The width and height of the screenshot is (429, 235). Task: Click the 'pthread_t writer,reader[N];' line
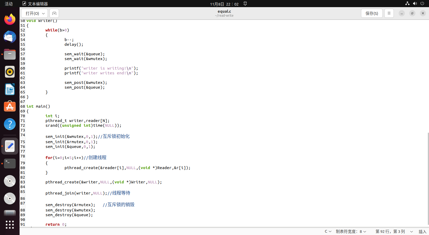coord(77,121)
